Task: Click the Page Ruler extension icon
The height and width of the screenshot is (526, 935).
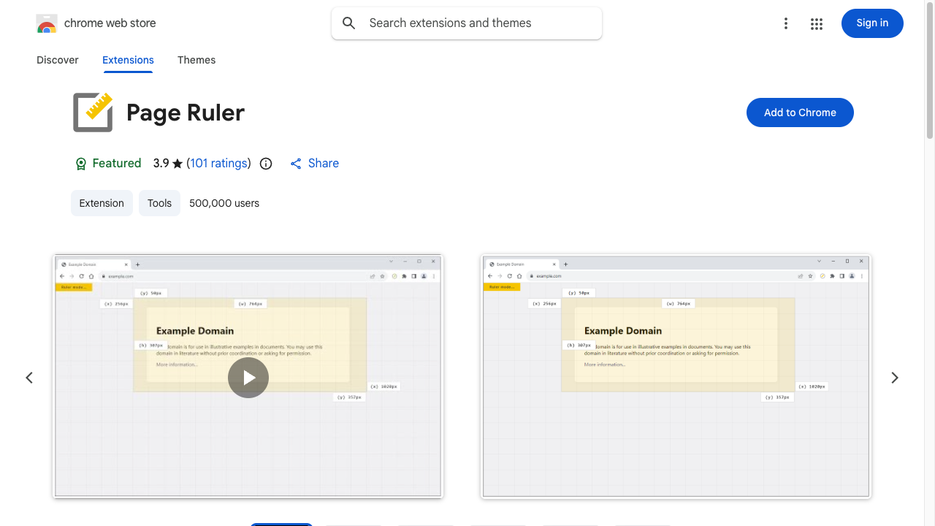Action: [x=93, y=113]
